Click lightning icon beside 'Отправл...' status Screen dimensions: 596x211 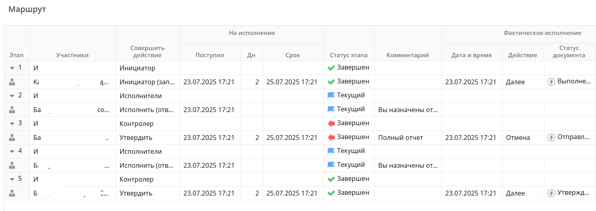pos(551,137)
